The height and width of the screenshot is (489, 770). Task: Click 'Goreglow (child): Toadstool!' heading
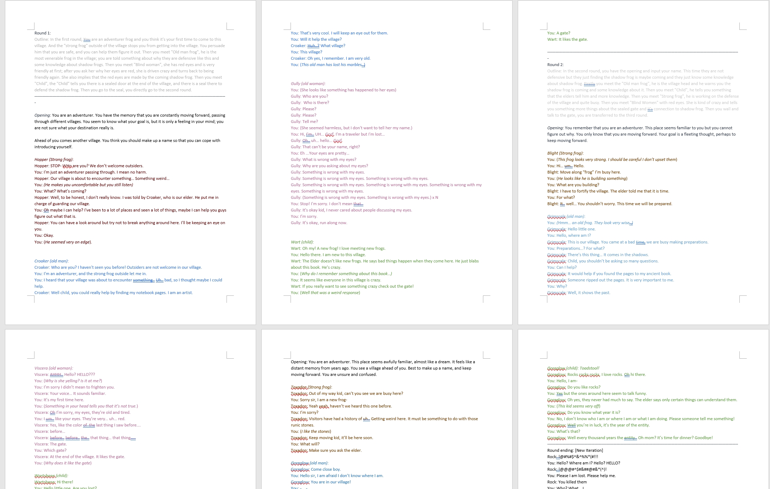coord(573,368)
